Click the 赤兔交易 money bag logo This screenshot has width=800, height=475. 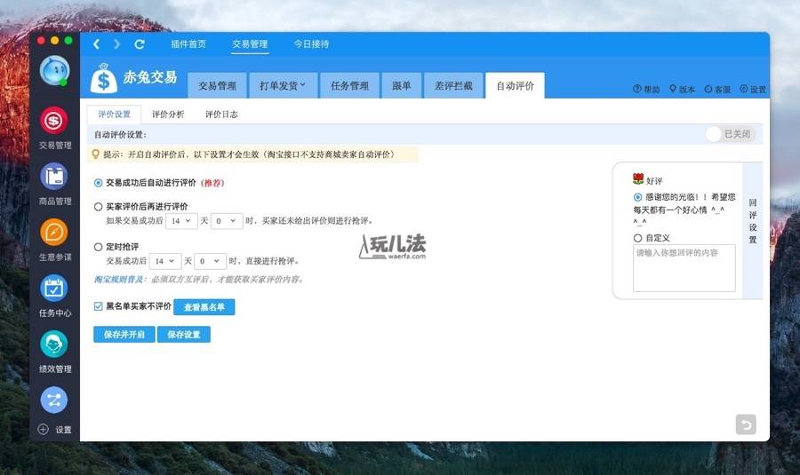pos(104,78)
